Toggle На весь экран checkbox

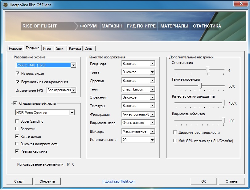18,73
